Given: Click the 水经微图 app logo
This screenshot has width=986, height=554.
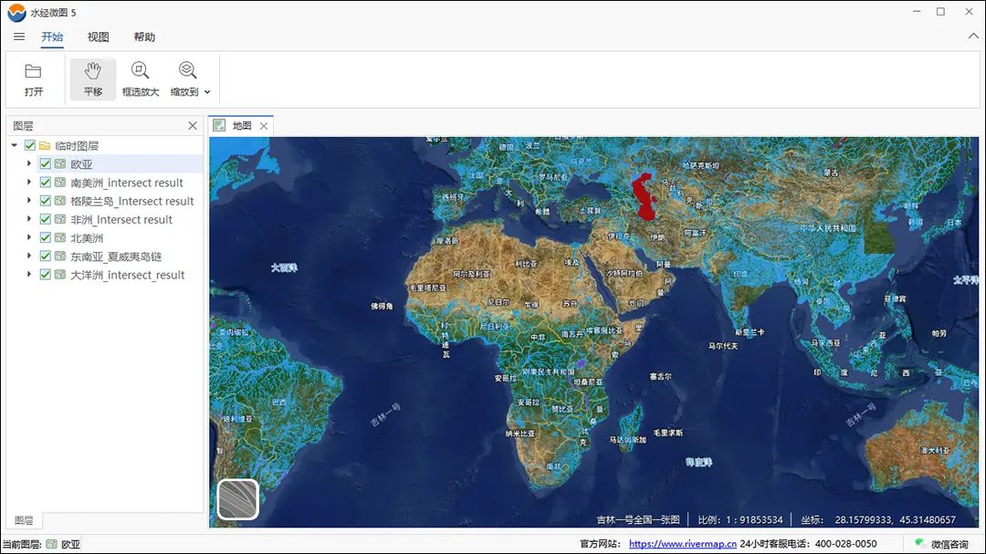Looking at the screenshot, I should [17, 12].
